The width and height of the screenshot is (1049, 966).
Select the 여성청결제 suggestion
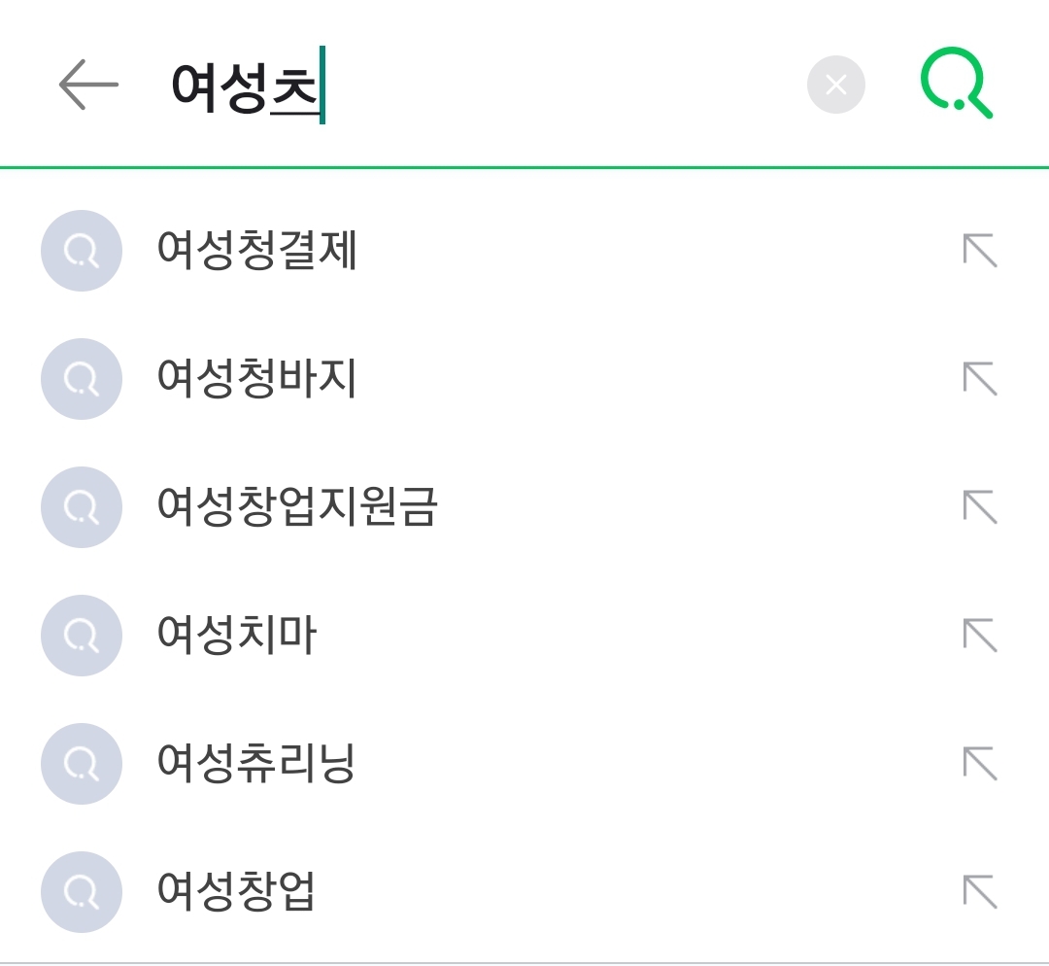[257, 251]
